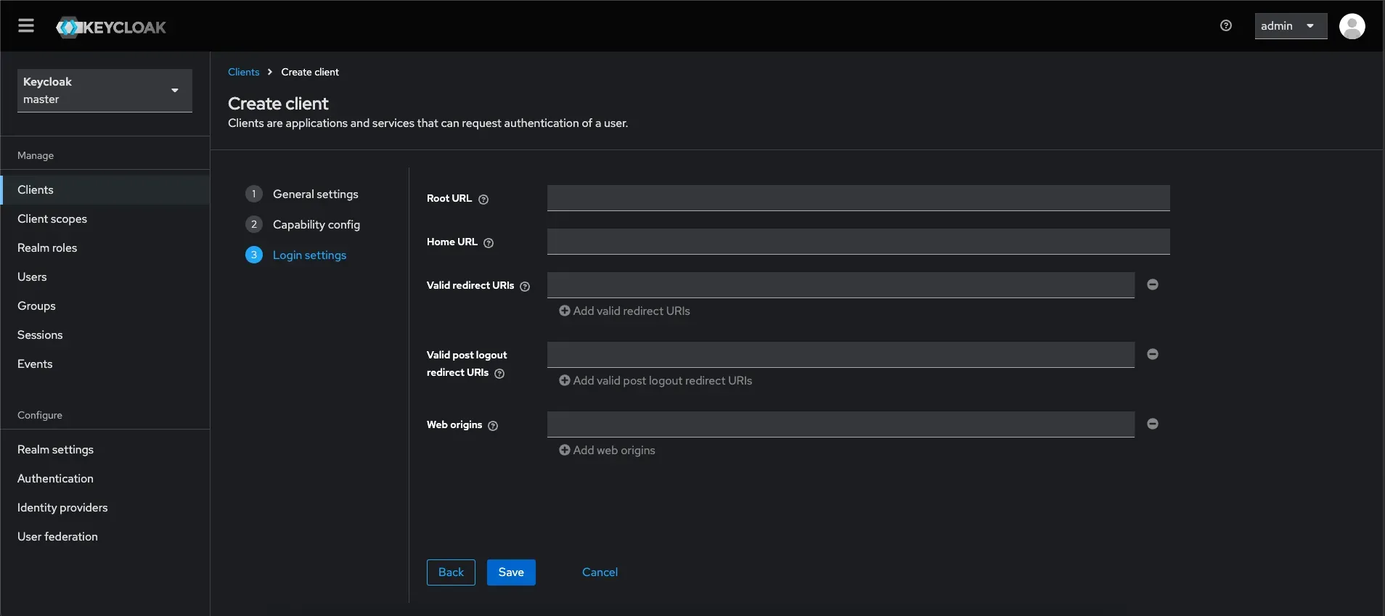Remove the post logout redirect URI row
This screenshot has height=616, width=1385.
tap(1153, 354)
